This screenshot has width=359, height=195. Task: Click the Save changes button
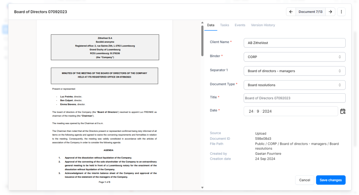(330, 180)
